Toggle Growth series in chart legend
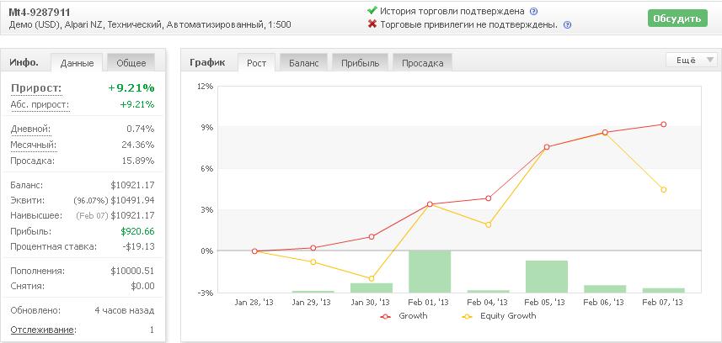Viewport: 722px width, 343px height. point(404,316)
